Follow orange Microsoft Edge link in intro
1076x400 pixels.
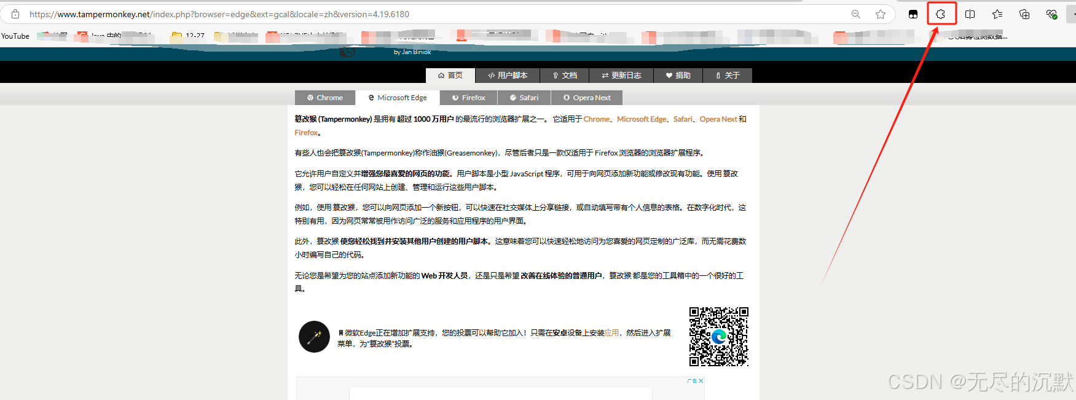coord(642,119)
